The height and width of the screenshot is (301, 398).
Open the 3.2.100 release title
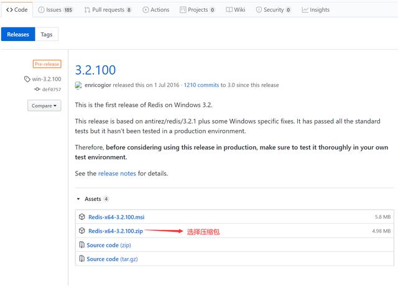[x=95, y=70]
